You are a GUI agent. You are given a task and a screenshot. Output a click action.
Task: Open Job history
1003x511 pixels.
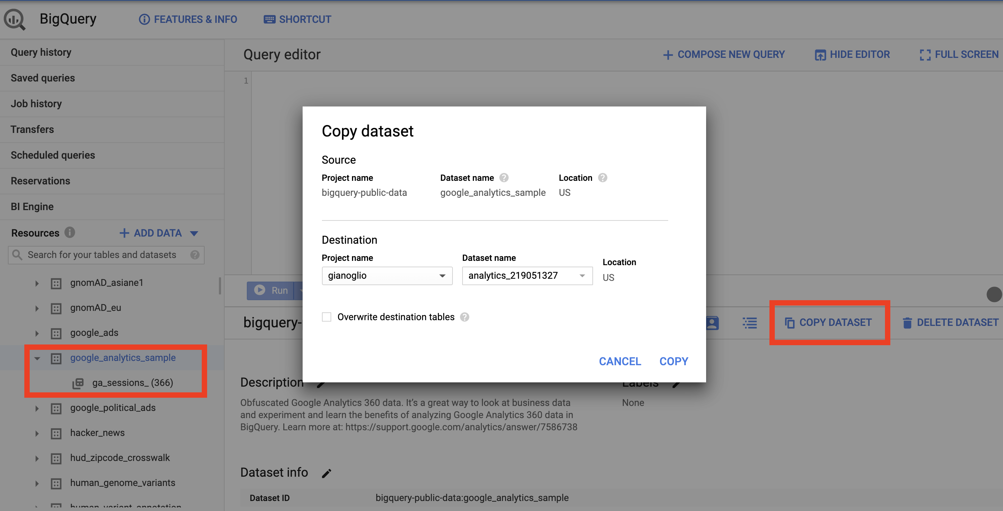(36, 103)
